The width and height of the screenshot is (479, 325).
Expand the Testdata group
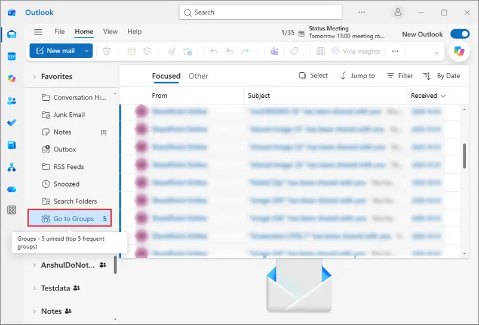click(x=35, y=288)
